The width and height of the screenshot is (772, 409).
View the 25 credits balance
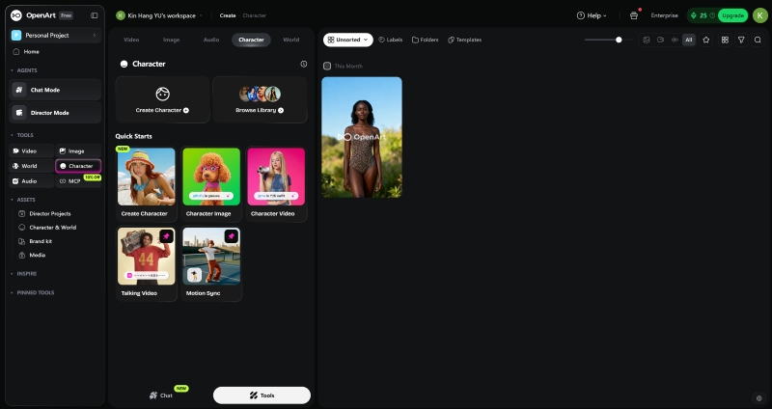(702, 15)
